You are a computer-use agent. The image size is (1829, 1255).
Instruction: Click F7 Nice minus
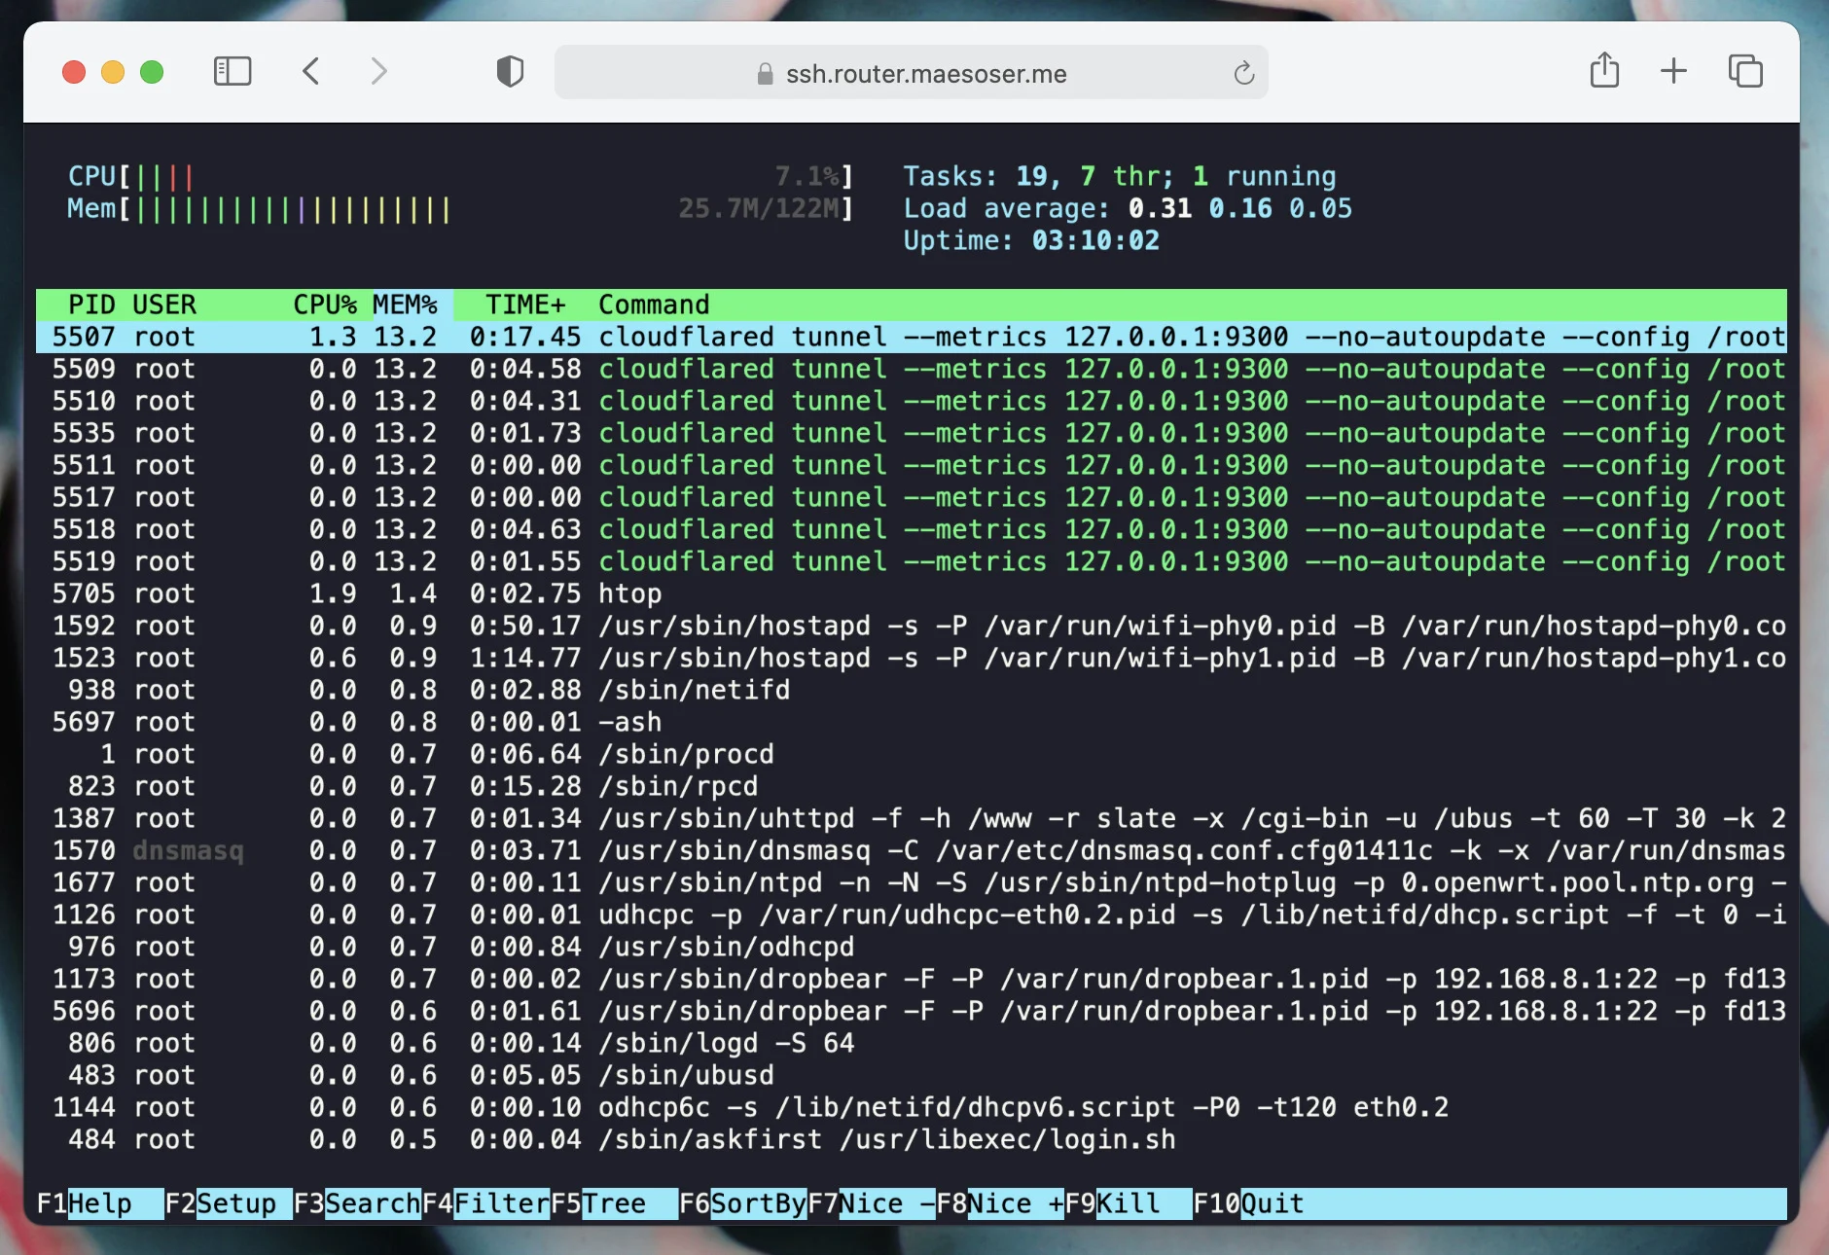[871, 1203]
